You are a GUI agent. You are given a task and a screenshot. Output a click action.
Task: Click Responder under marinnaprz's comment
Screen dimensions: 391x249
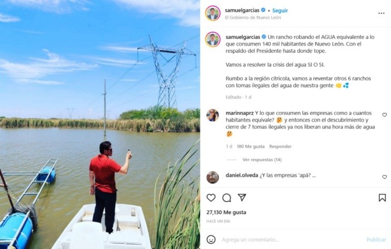click(x=280, y=146)
